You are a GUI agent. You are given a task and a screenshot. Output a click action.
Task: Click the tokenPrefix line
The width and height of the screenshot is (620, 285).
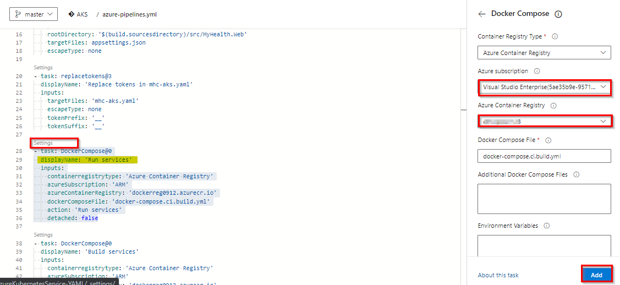pos(76,118)
